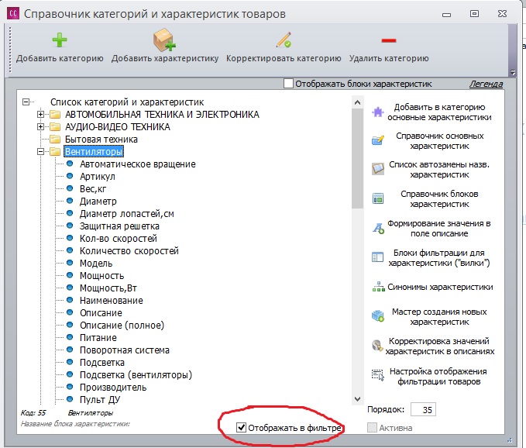Image resolution: width=526 pixels, height=448 pixels.
Task: Click the box icon Добавить характеристику
Action: pyautogui.click(x=164, y=40)
